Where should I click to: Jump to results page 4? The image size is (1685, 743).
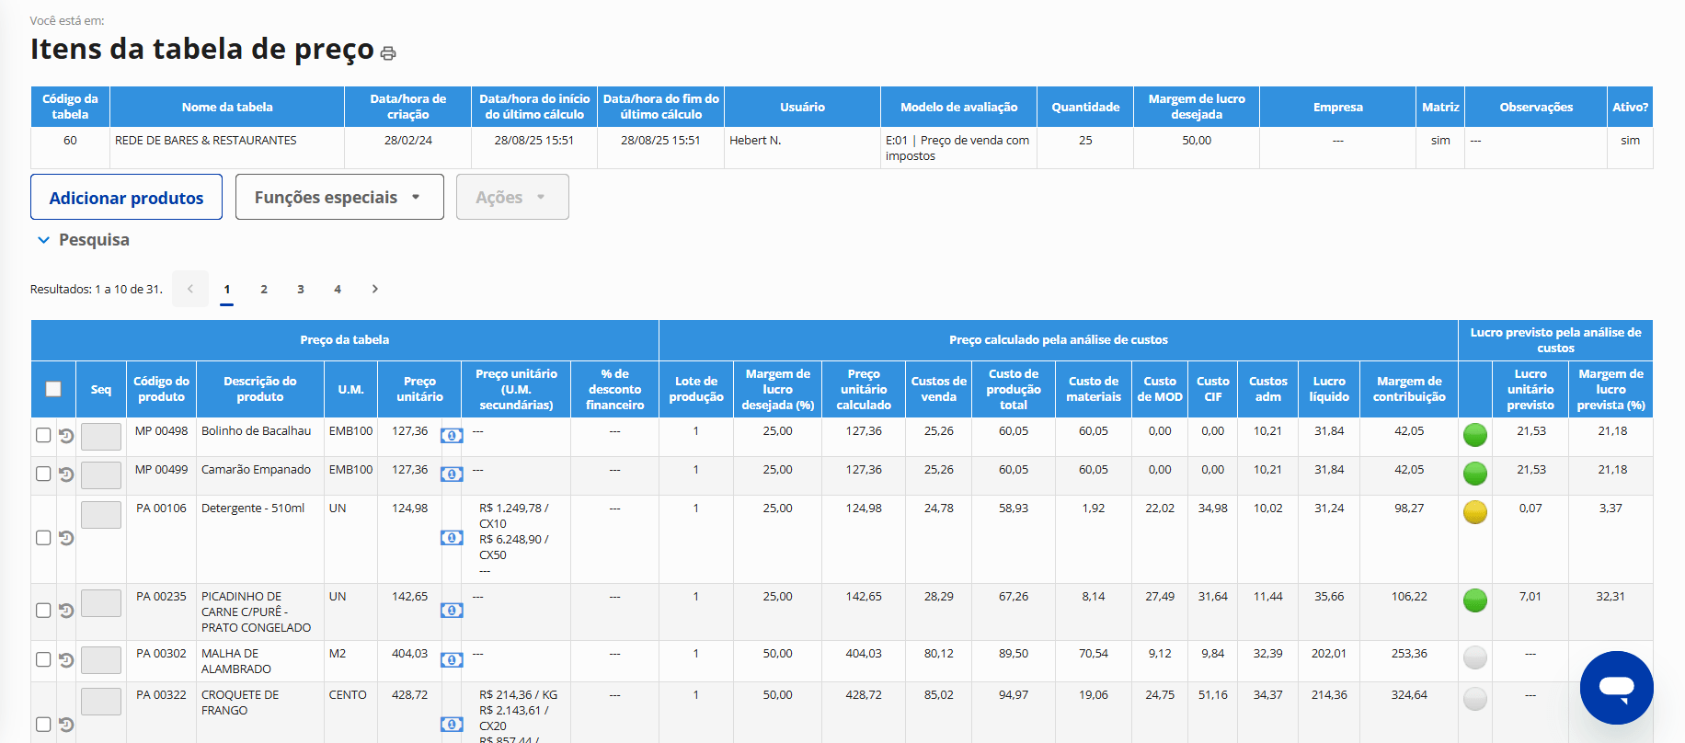click(x=338, y=289)
